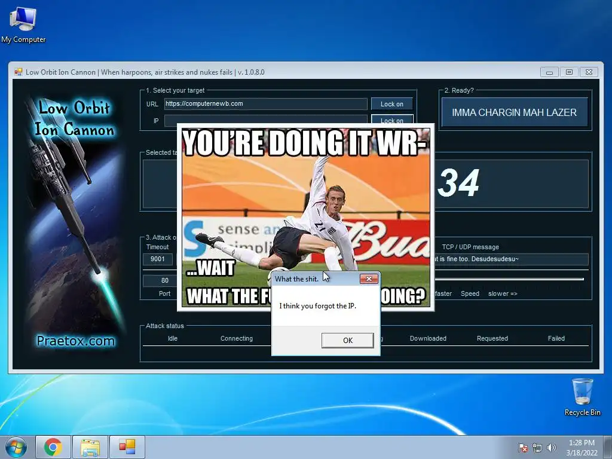
Task: Open the Windows Start menu orb
Action: pos(16,447)
